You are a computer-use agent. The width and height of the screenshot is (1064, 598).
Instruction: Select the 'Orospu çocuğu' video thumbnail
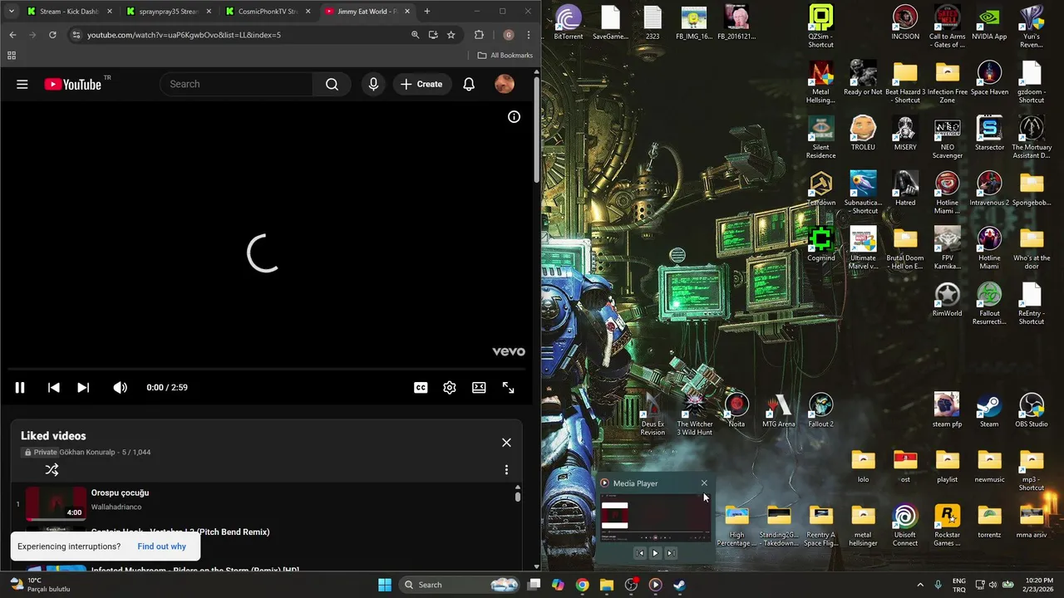(56, 503)
